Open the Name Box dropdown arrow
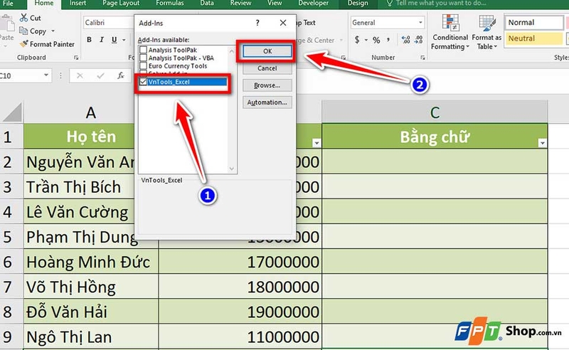 coord(46,75)
